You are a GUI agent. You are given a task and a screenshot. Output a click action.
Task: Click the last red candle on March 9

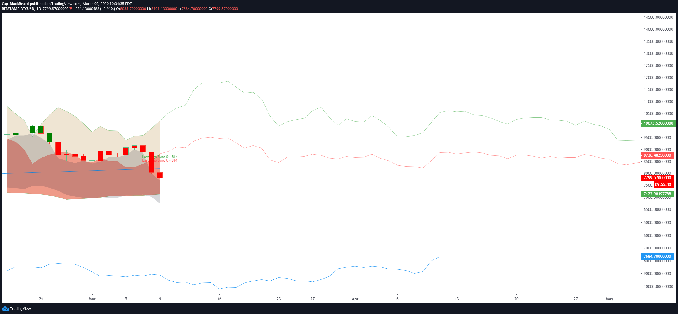pyautogui.click(x=160, y=175)
